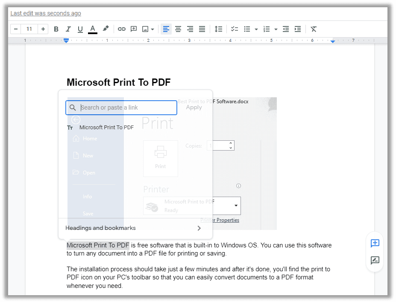396x302 pixels.
Task: Select the insert image icon
Action: click(145, 29)
